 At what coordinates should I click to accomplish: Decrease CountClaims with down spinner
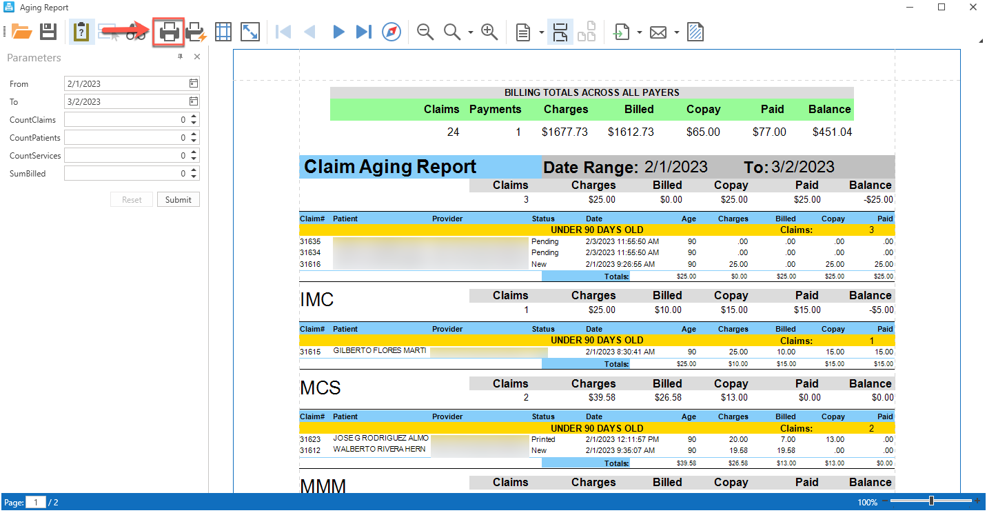point(194,123)
